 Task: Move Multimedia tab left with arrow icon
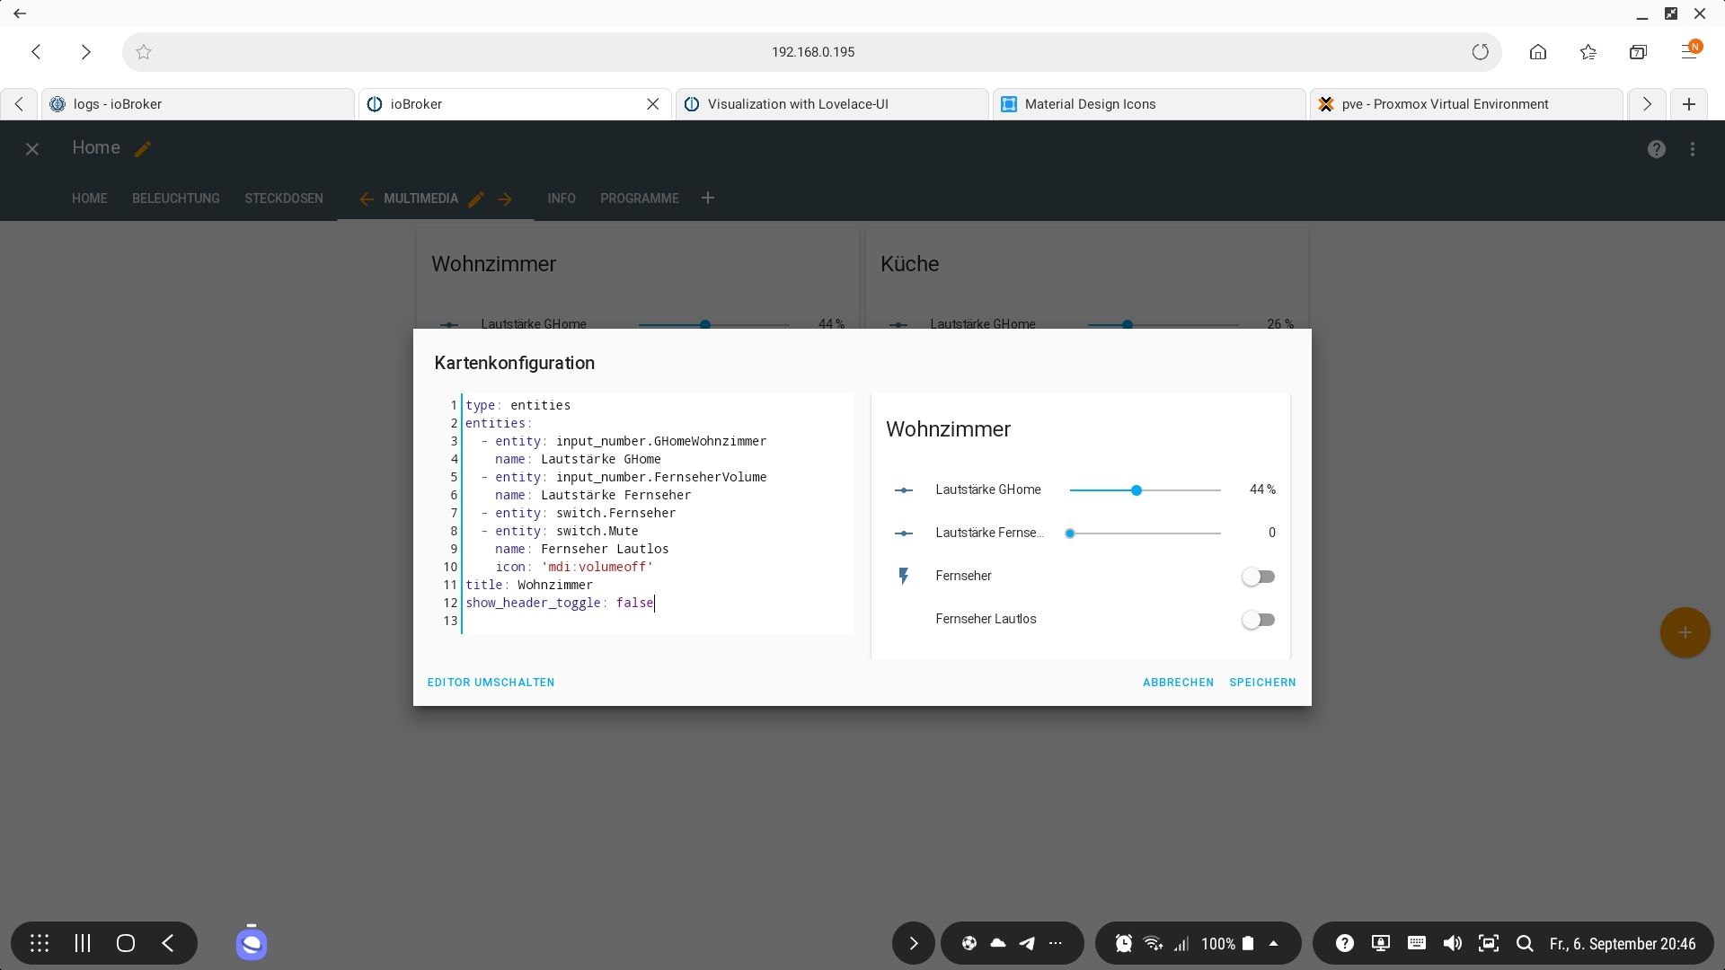pos(366,199)
